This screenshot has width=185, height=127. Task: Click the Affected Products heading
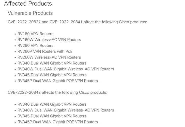pos(28,4)
